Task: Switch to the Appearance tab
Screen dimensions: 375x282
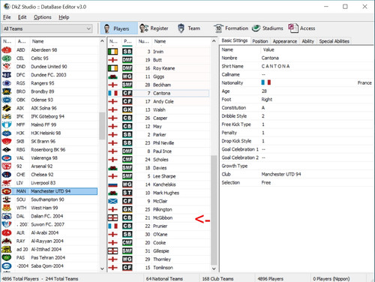Action: tap(285, 41)
